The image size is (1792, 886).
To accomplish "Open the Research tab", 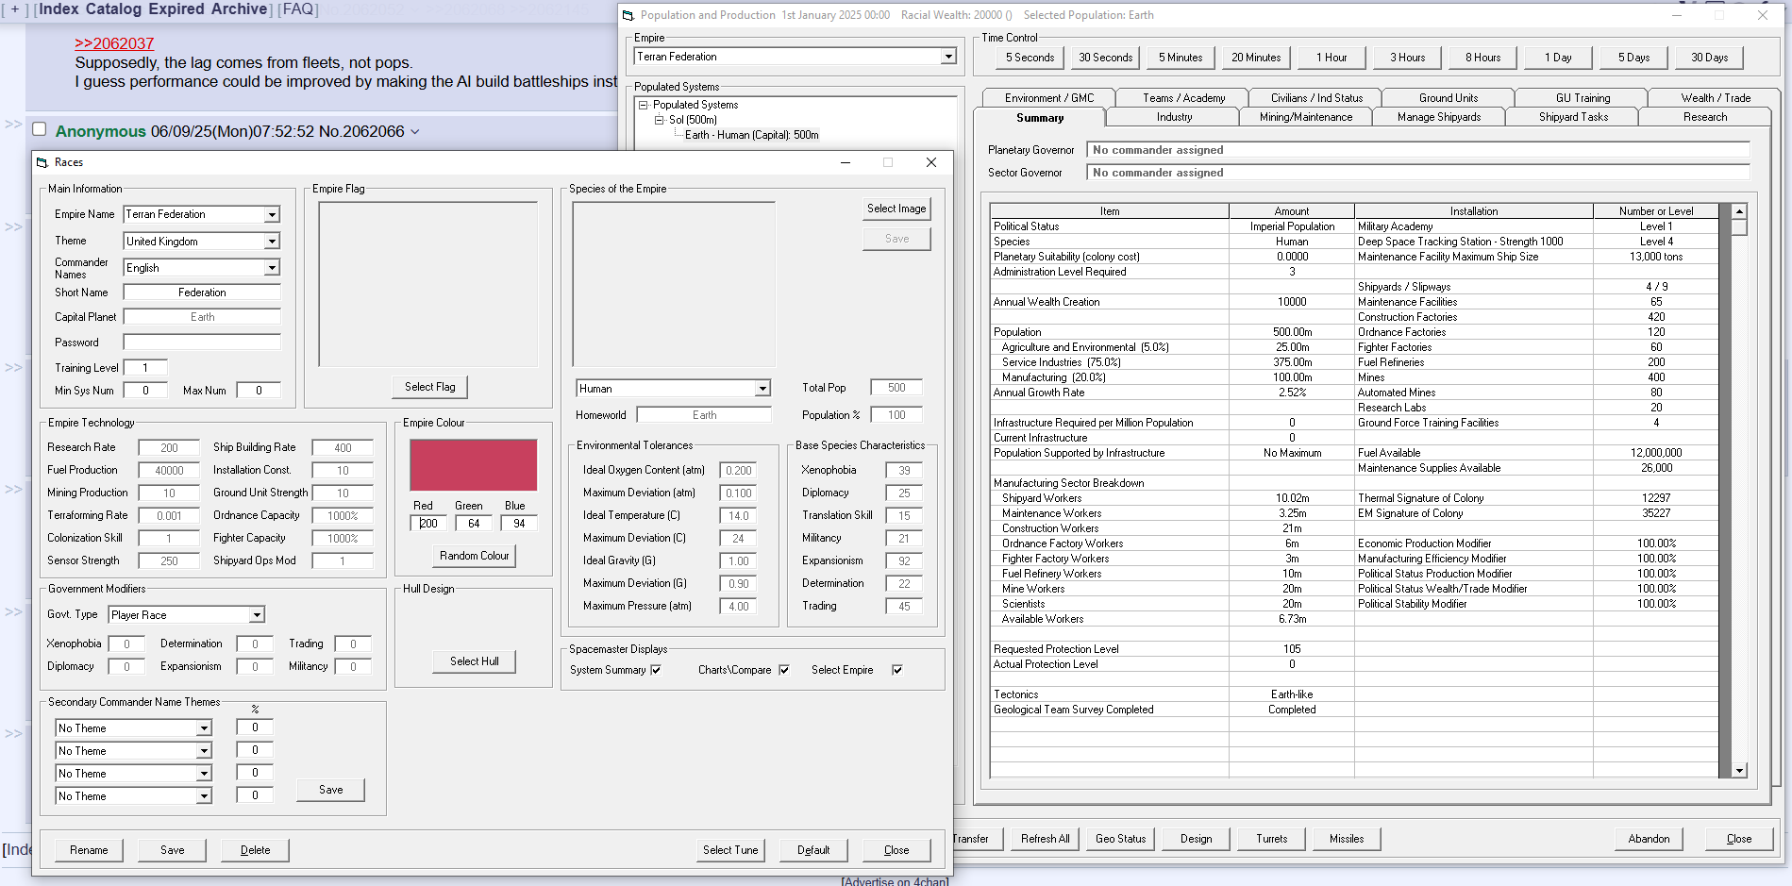I will coord(1704,117).
